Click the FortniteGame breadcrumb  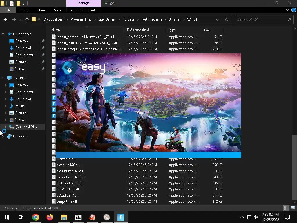click(x=151, y=19)
